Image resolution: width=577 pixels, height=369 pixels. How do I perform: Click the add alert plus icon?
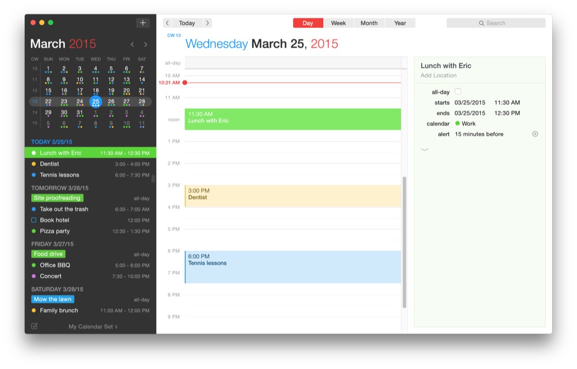click(535, 134)
